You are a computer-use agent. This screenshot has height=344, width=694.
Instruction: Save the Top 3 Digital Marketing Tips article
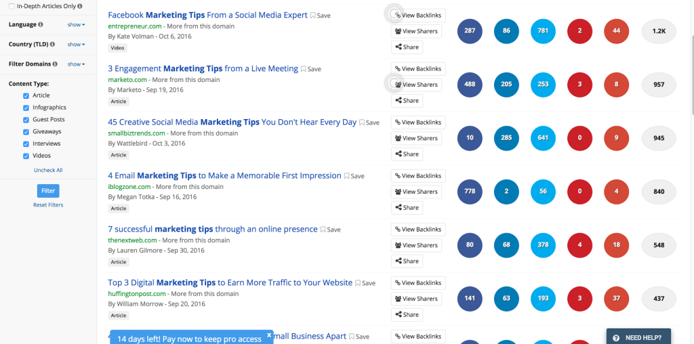(365, 283)
